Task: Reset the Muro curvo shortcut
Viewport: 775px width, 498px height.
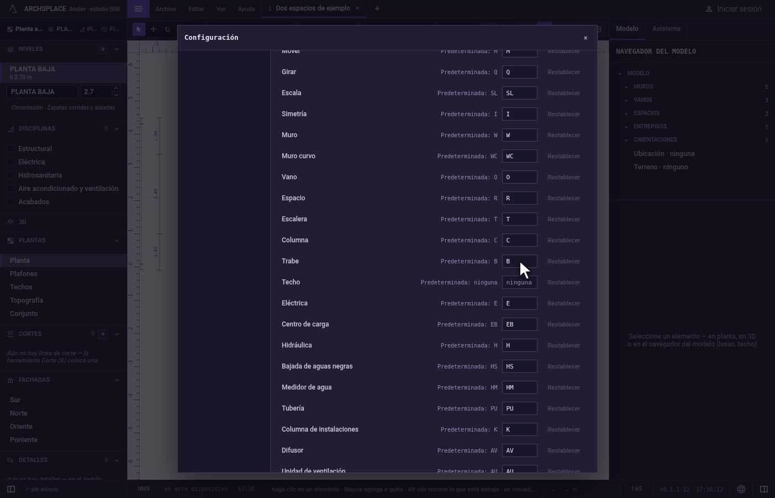Action: 564,156
